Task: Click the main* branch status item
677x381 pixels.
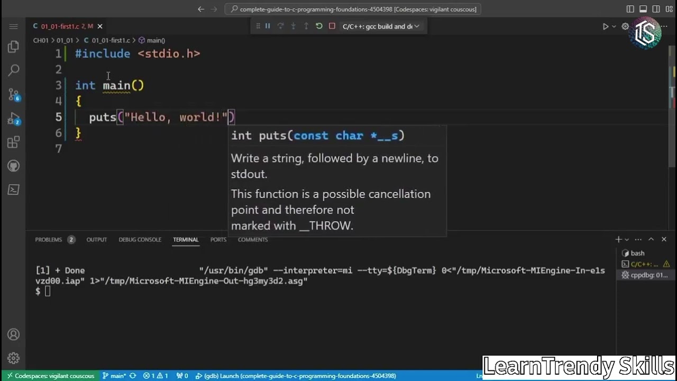Action: (114, 376)
